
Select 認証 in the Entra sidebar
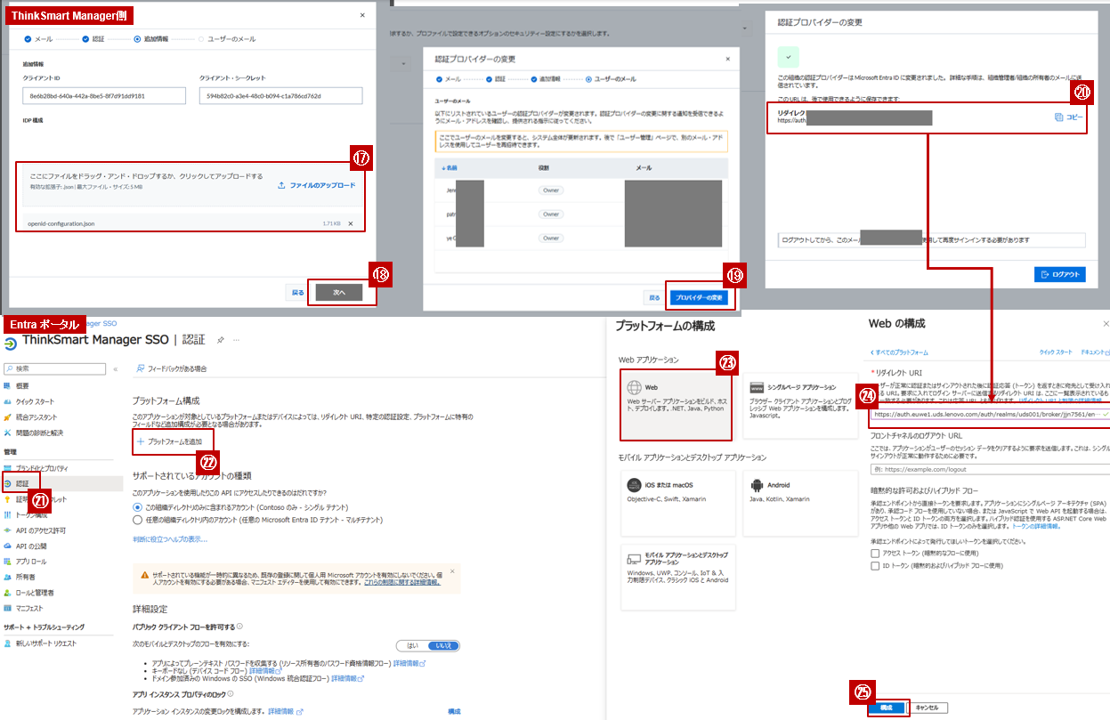22,483
